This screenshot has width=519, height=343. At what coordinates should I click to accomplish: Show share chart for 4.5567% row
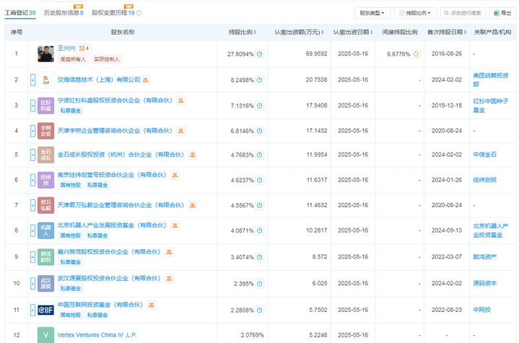260,205
